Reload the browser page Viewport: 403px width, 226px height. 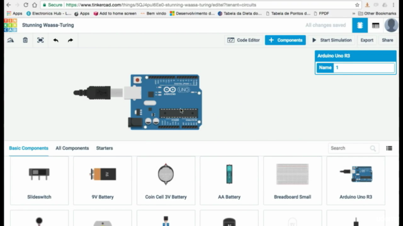pyautogui.click(x=26, y=5)
